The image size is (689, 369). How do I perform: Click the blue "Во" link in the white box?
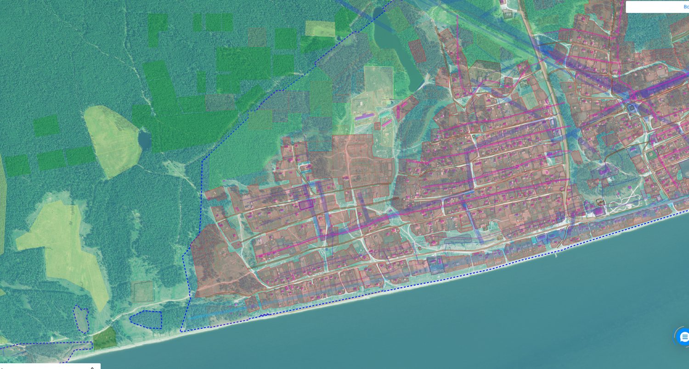tap(686, 7)
